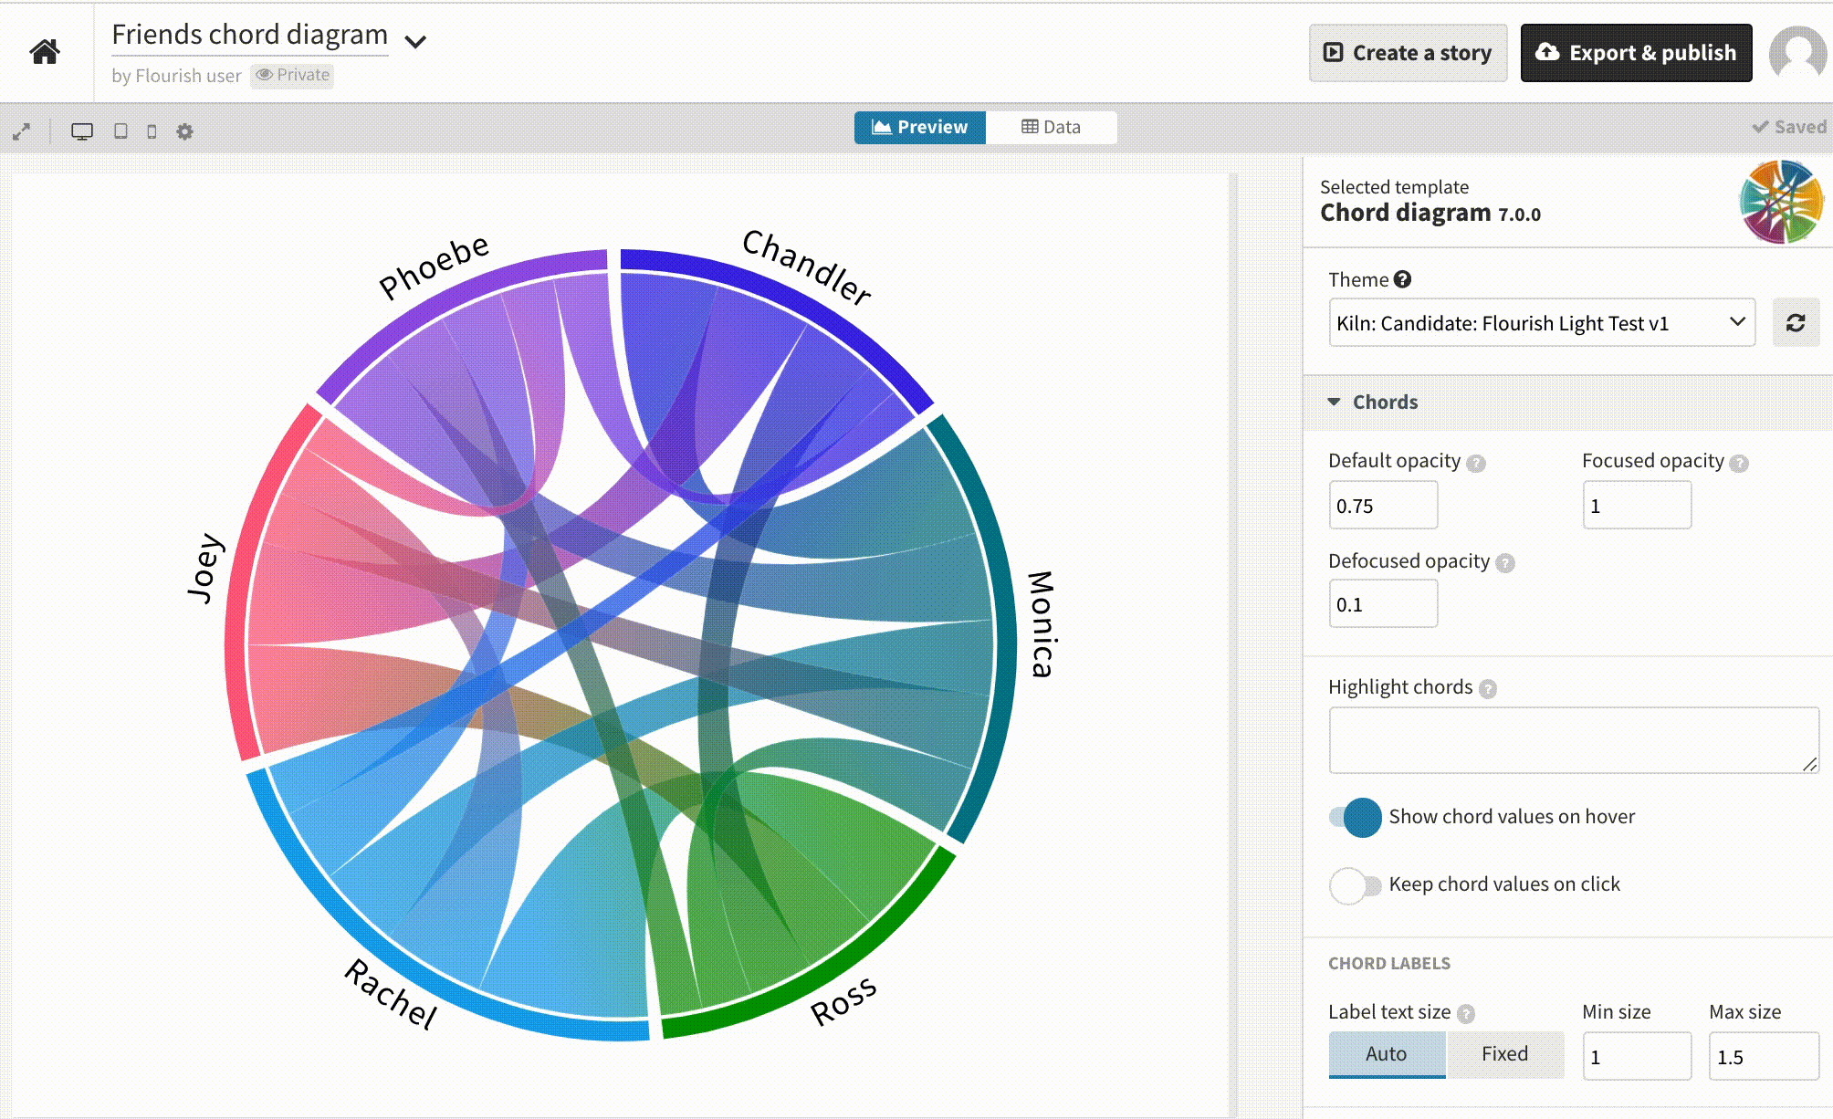This screenshot has width=1833, height=1119.
Task: Open user profile avatar
Action: 1798,53
